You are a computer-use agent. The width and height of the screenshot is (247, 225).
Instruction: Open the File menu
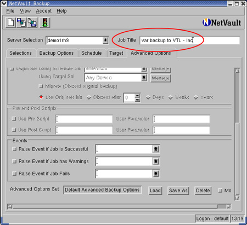click(10, 11)
